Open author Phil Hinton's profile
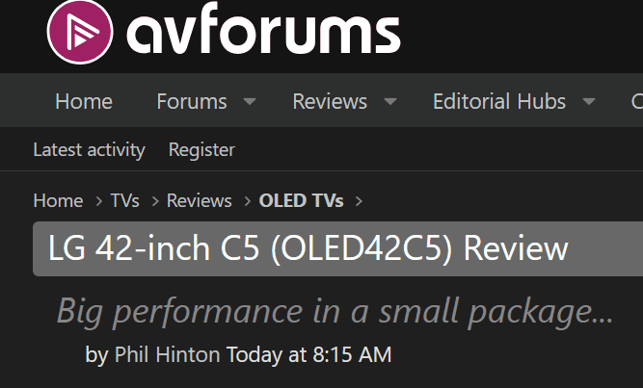 point(168,354)
